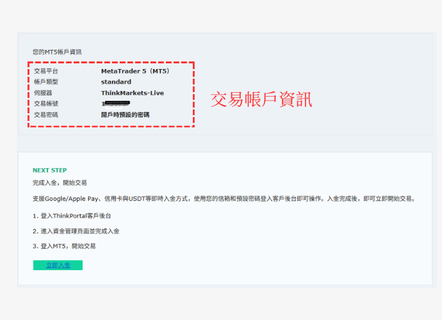The width and height of the screenshot is (442, 320).
Task: Click the 立即入金 deposit button
Action: [x=58, y=265]
